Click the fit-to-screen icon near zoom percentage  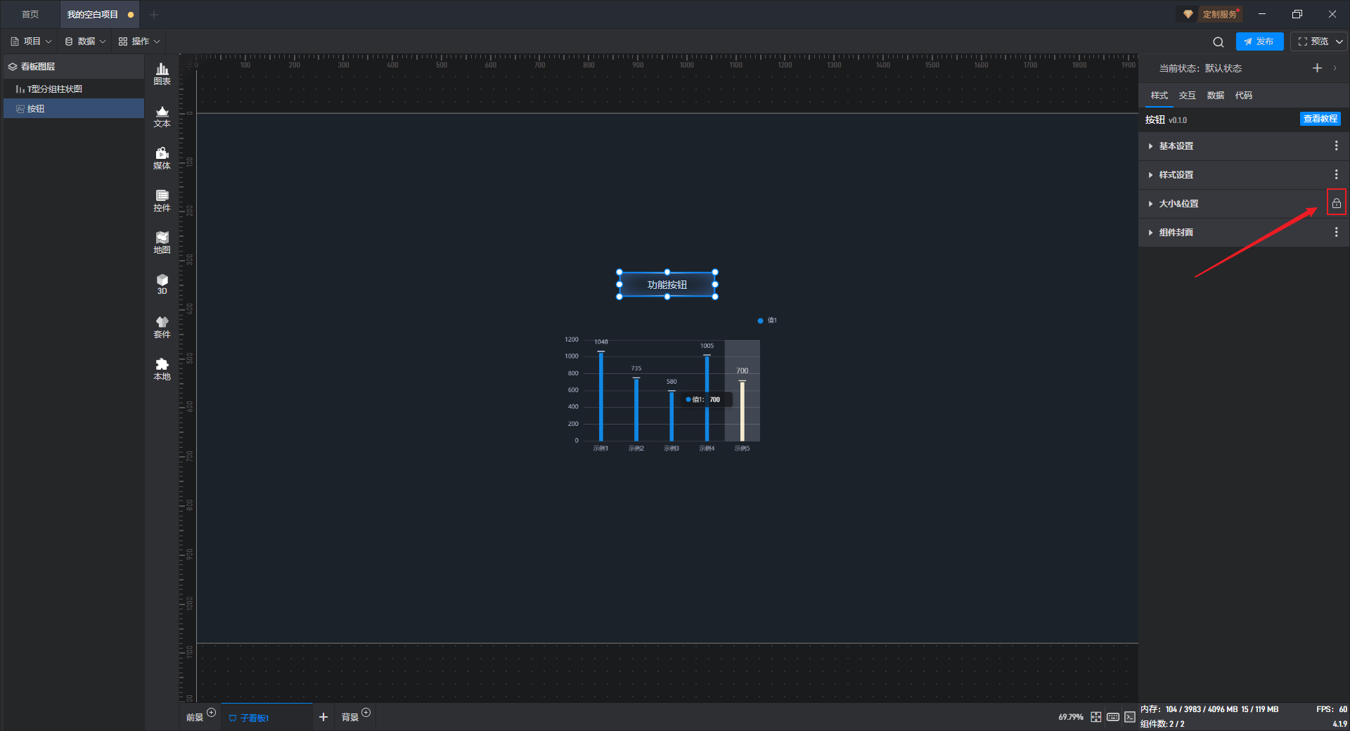point(1096,717)
